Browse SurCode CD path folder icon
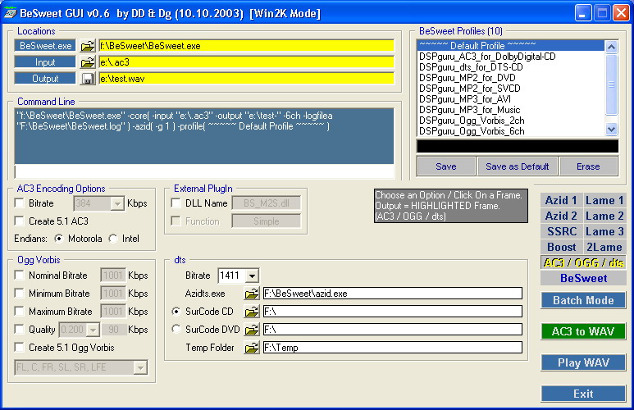Screen dimensions: 634x410 (252, 312)
